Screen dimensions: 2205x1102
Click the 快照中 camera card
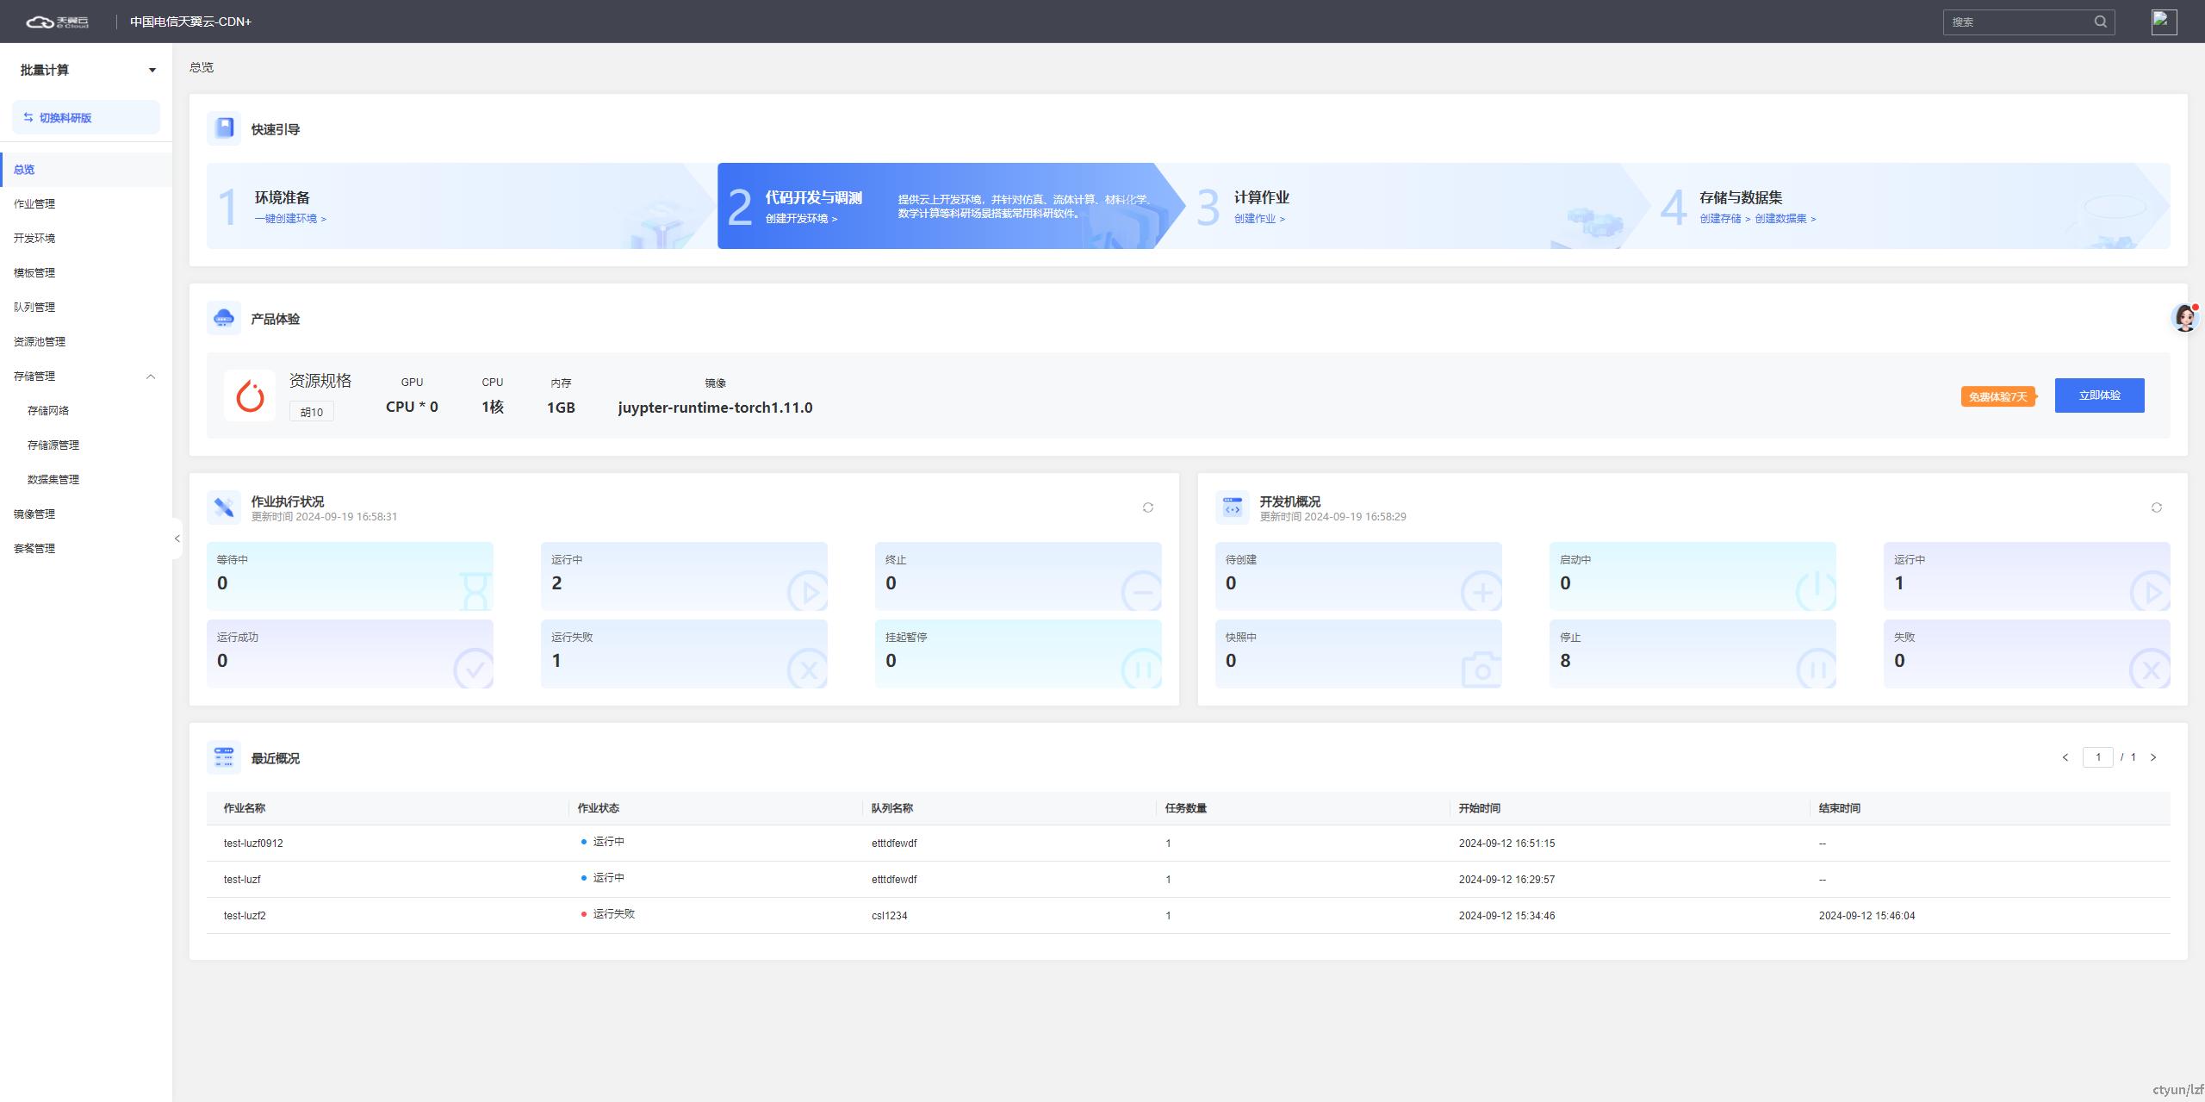point(1358,653)
